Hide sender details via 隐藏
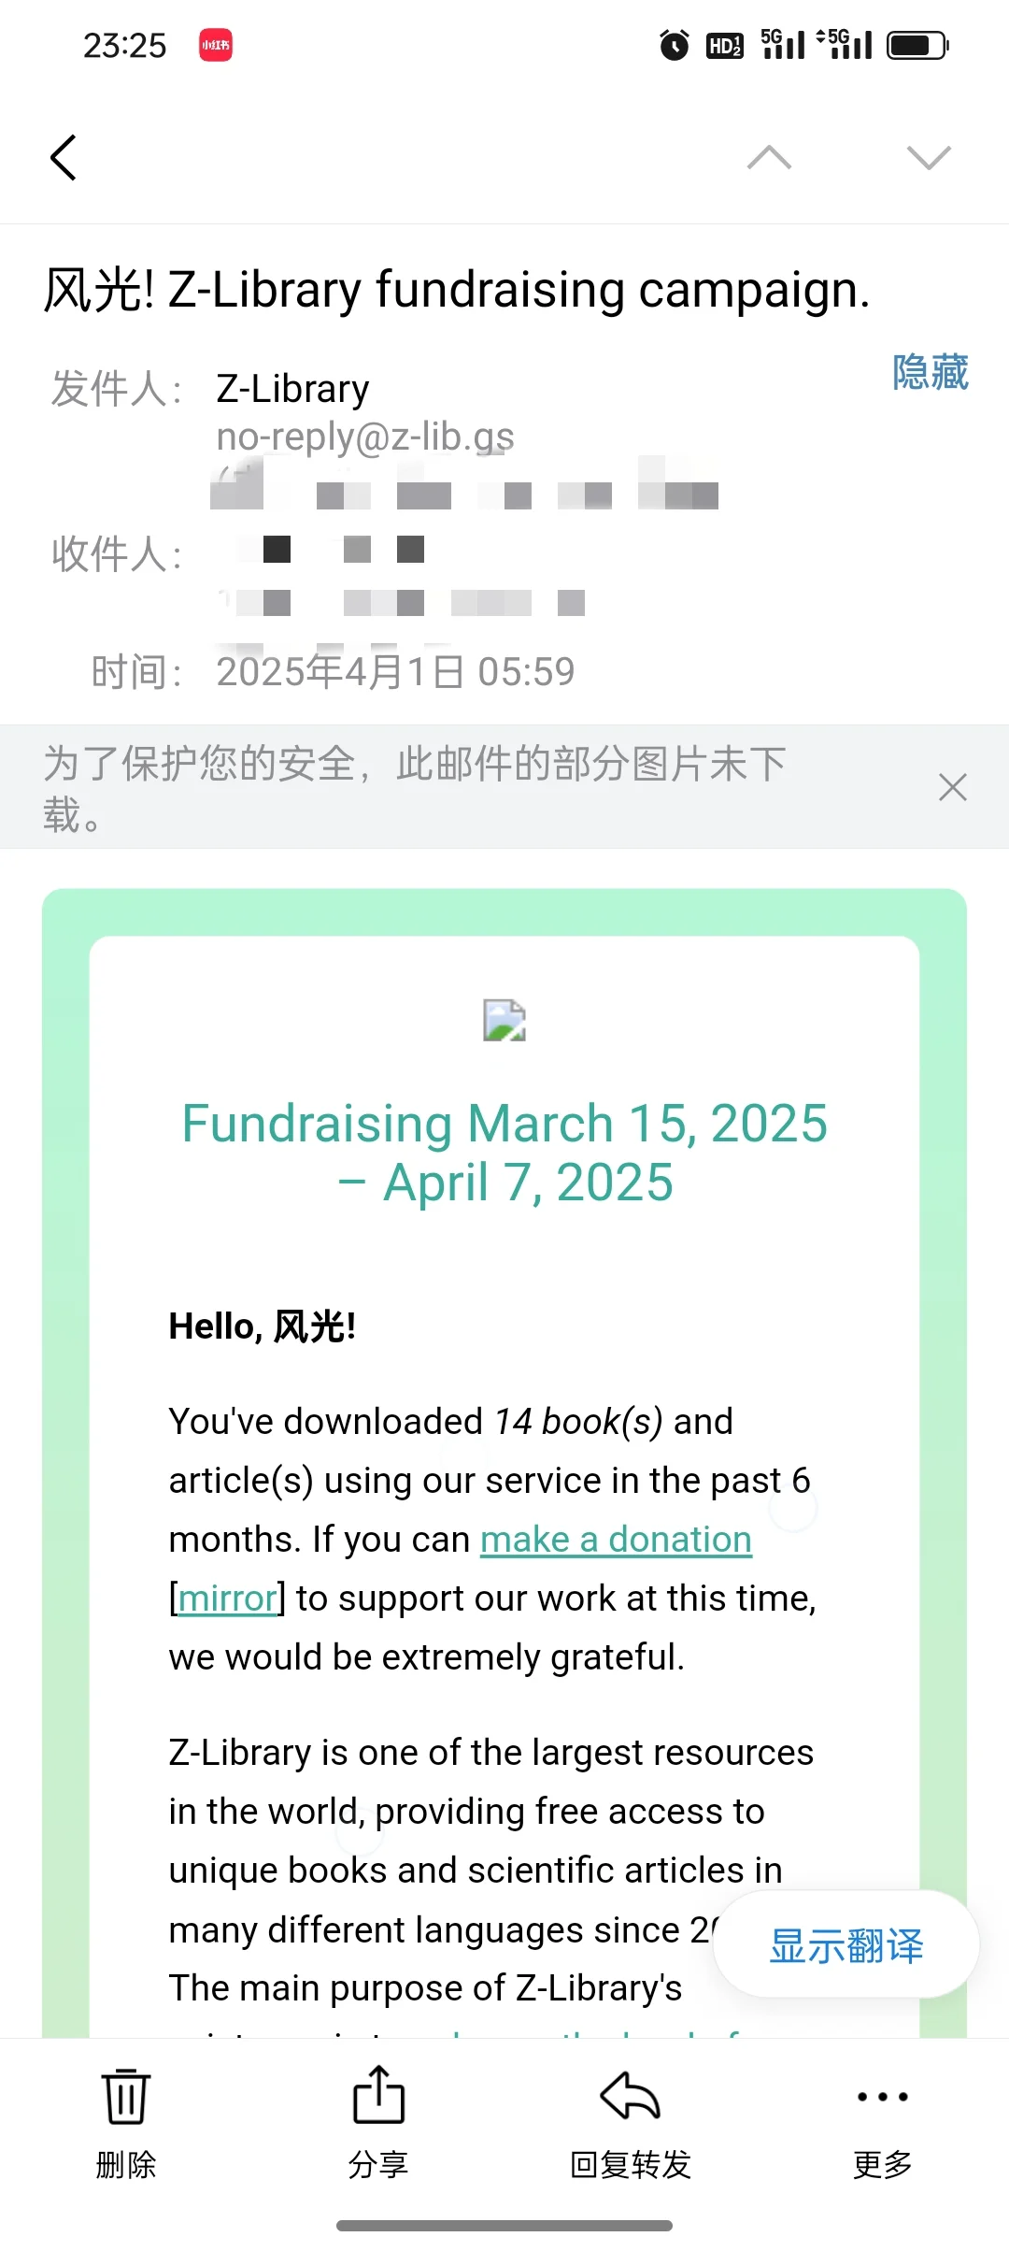This screenshot has width=1009, height=2251. point(930,372)
